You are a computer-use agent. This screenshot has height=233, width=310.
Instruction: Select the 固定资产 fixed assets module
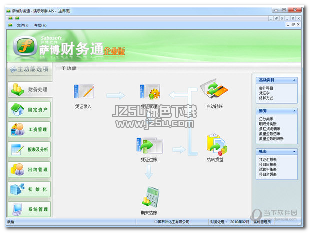tap(29, 110)
